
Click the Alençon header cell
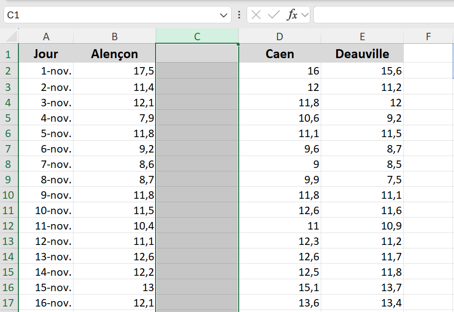click(114, 54)
